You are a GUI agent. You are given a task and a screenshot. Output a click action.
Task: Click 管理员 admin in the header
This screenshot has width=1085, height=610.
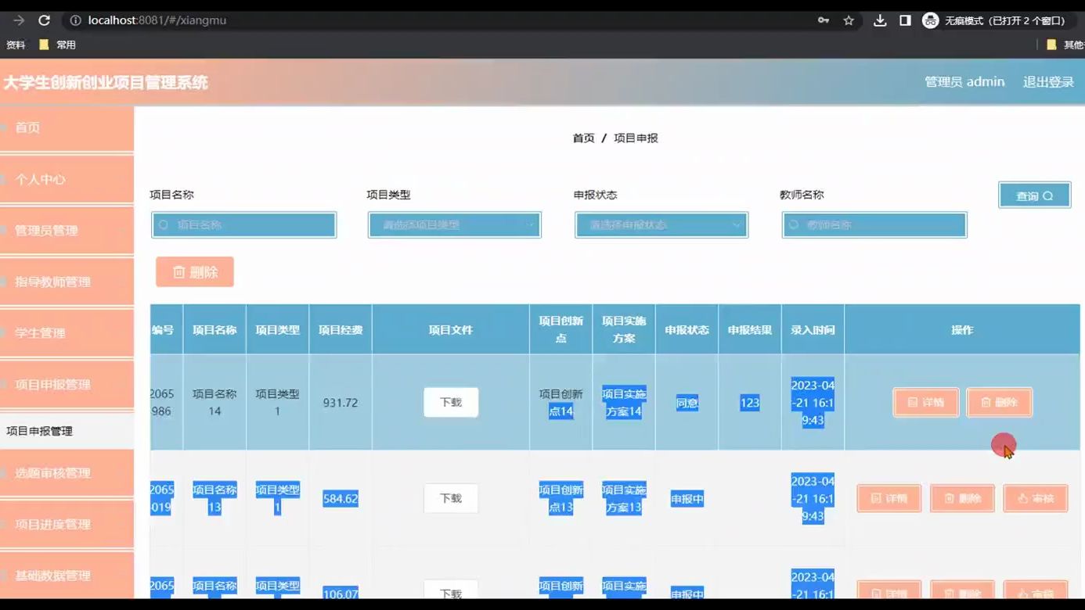tap(964, 82)
